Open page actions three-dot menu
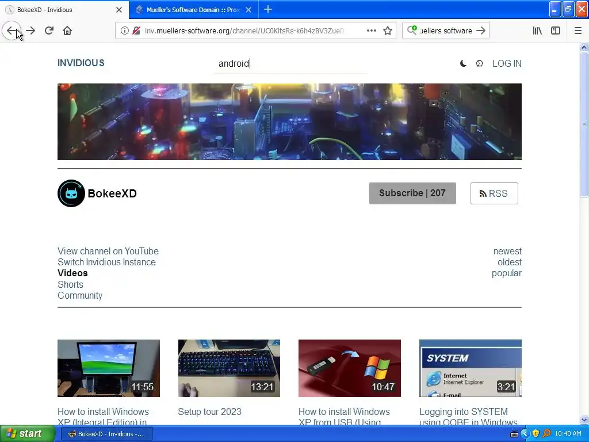Viewport: 589px width, 442px height. (x=371, y=31)
